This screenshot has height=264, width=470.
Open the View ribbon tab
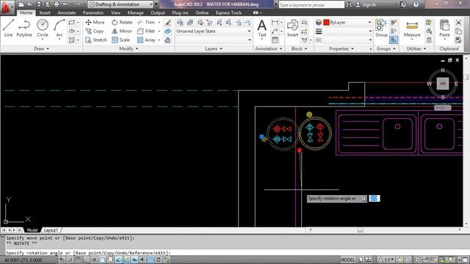point(116,13)
